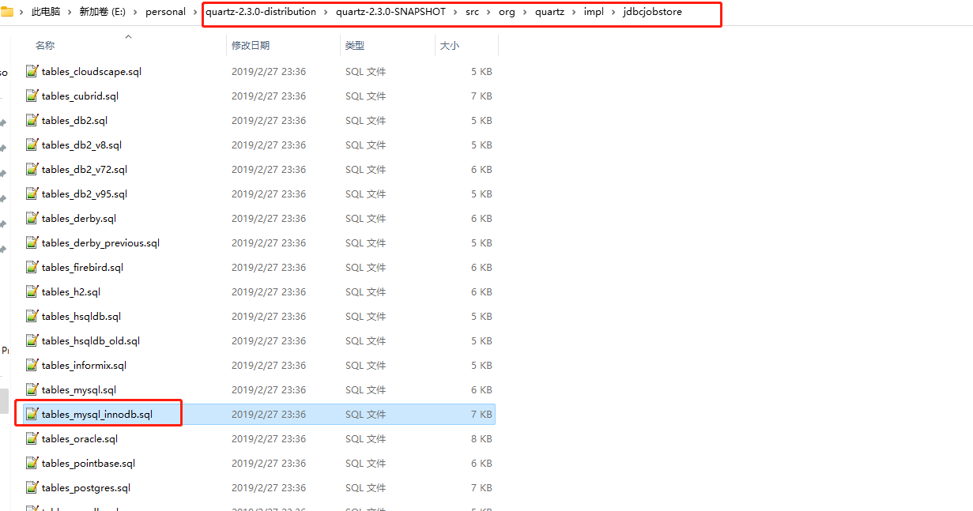Navigate to org breadcrumb segment
Screen dimensions: 973x511
click(506, 12)
